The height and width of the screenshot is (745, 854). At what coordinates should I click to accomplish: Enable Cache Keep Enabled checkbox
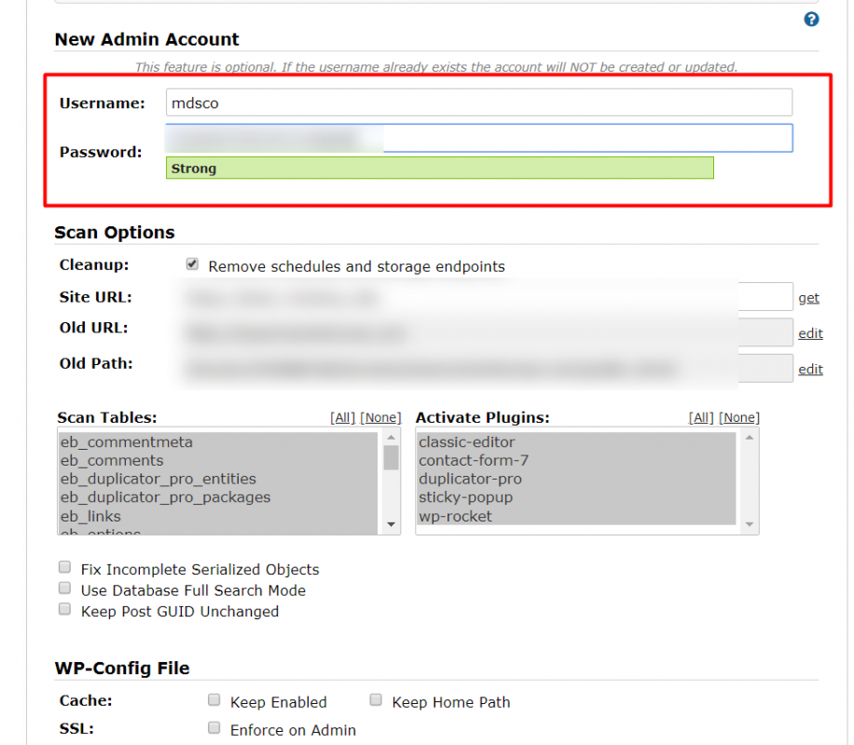pyautogui.click(x=214, y=699)
